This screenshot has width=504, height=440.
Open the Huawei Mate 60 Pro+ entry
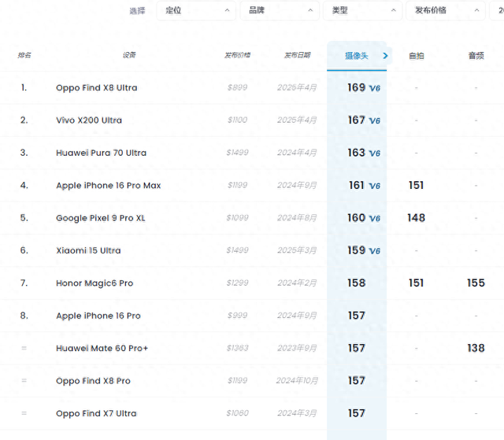tap(102, 348)
